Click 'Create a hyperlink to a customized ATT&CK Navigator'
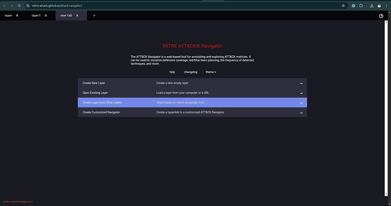 [x=190, y=112]
